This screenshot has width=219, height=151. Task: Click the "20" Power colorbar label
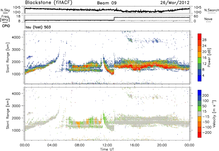[204, 52]
